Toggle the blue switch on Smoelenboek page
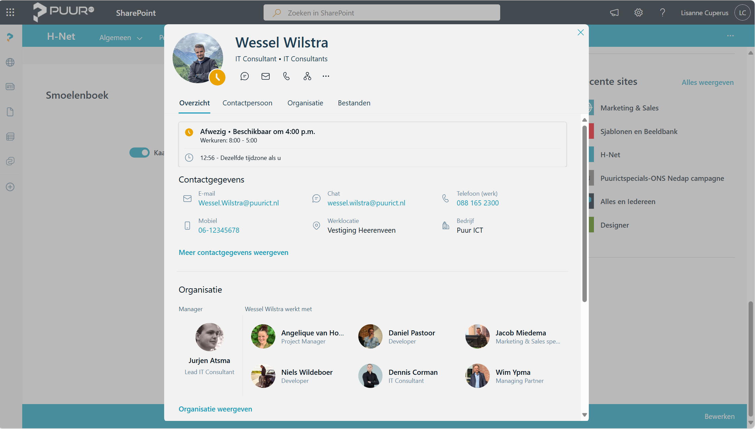This screenshot has width=755, height=429. (x=139, y=153)
